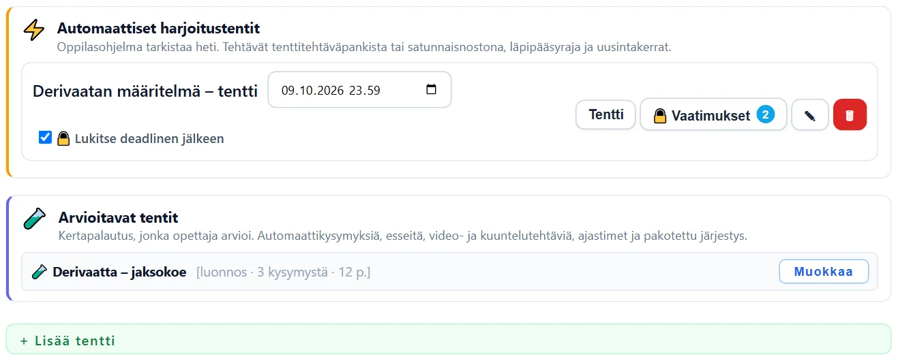Click the Lukitse deadlinen jälkeen label text
The width and height of the screenshot is (898, 361).
pyautogui.click(x=149, y=139)
